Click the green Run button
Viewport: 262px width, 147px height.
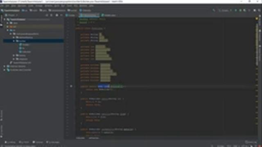pyautogui.click(x=236, y=10)
